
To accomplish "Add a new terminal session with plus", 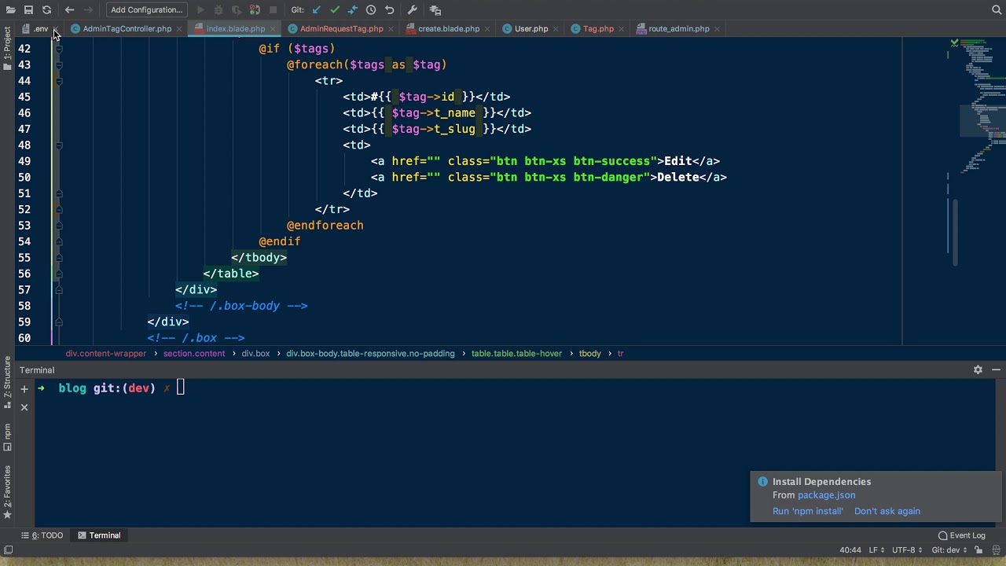I will 24,388.
